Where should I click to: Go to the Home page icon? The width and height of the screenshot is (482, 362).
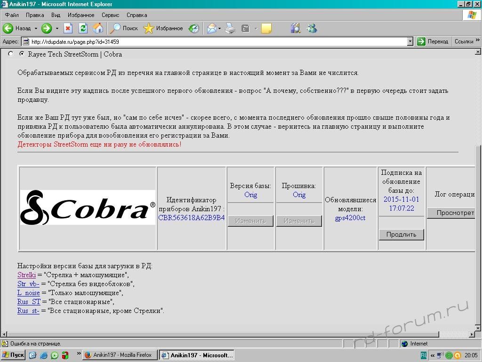click(x=98, y=28)
